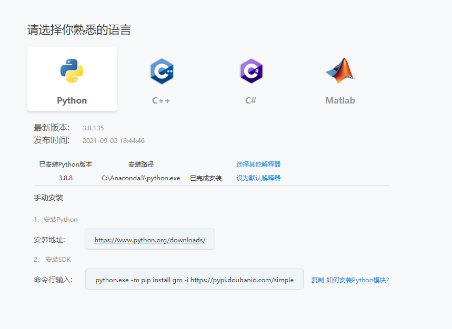
Task: Click the 安装地址 address box
Action: click(150, 239)
